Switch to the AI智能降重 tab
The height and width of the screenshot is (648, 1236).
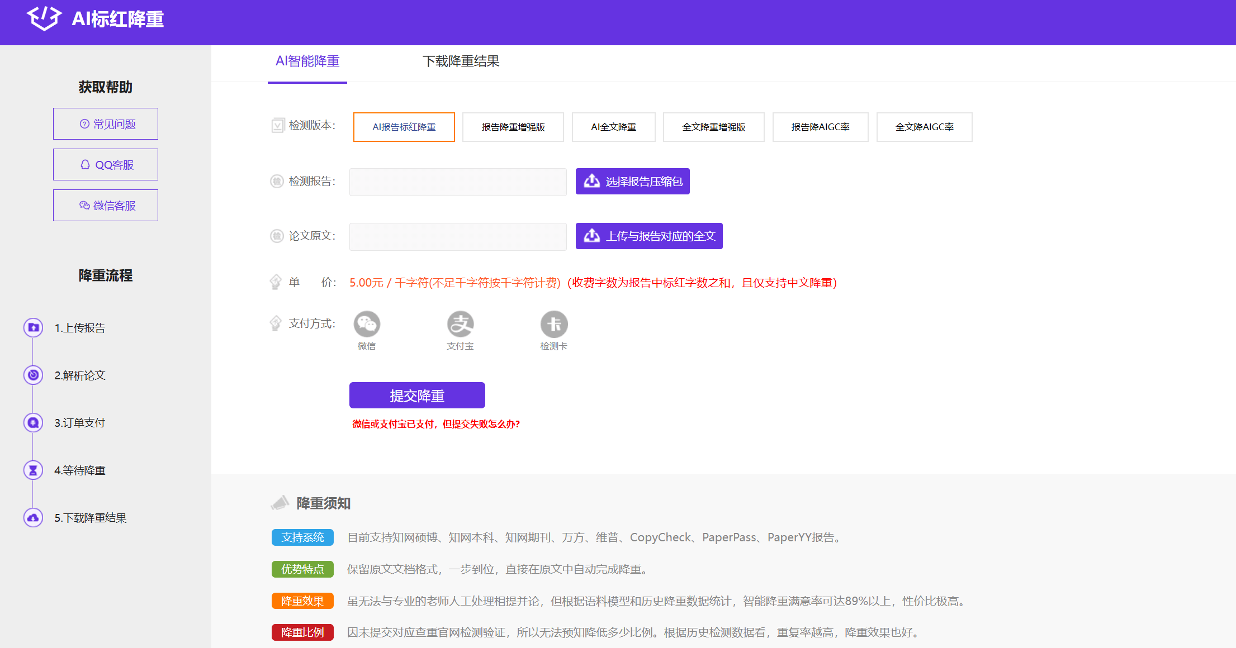coord(307,61)
